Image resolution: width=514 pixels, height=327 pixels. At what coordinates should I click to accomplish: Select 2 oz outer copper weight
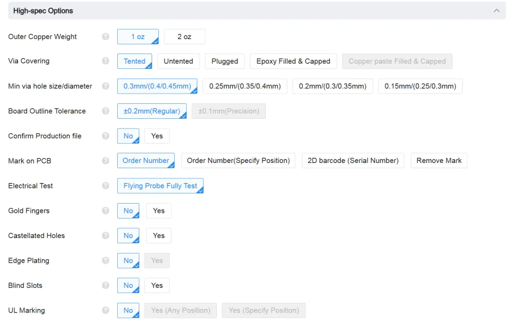point(184,37)
